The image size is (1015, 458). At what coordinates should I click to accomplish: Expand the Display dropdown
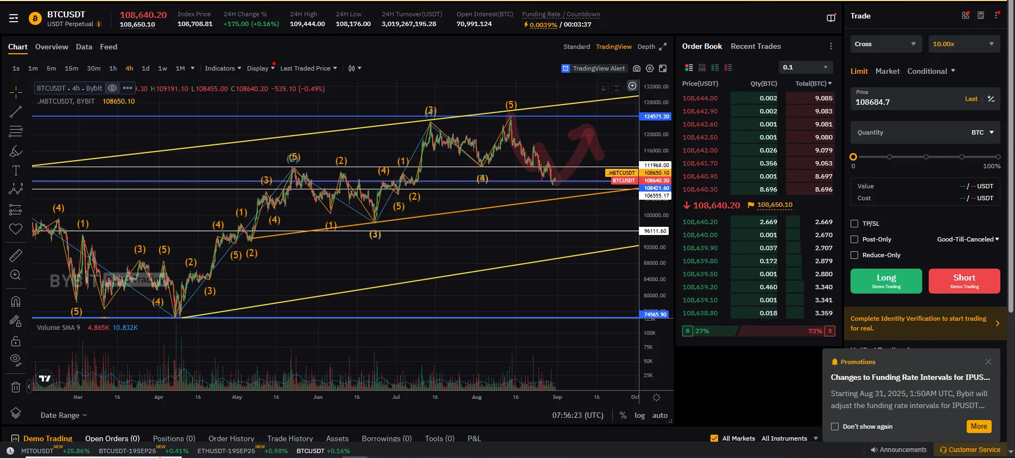pyautogui.click(x=261, y=68)
